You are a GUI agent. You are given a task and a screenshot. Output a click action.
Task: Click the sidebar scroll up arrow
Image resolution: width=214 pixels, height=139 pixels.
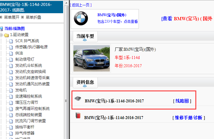click(66, 3)
